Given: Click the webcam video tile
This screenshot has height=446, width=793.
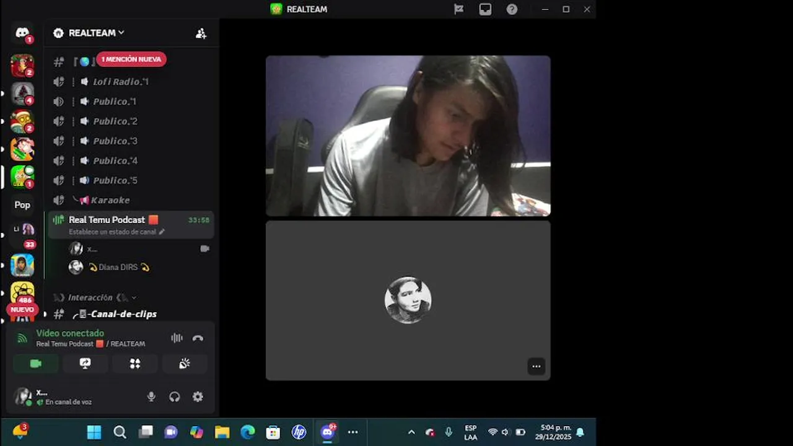Looking at the screenshot, I should [408, 136].
